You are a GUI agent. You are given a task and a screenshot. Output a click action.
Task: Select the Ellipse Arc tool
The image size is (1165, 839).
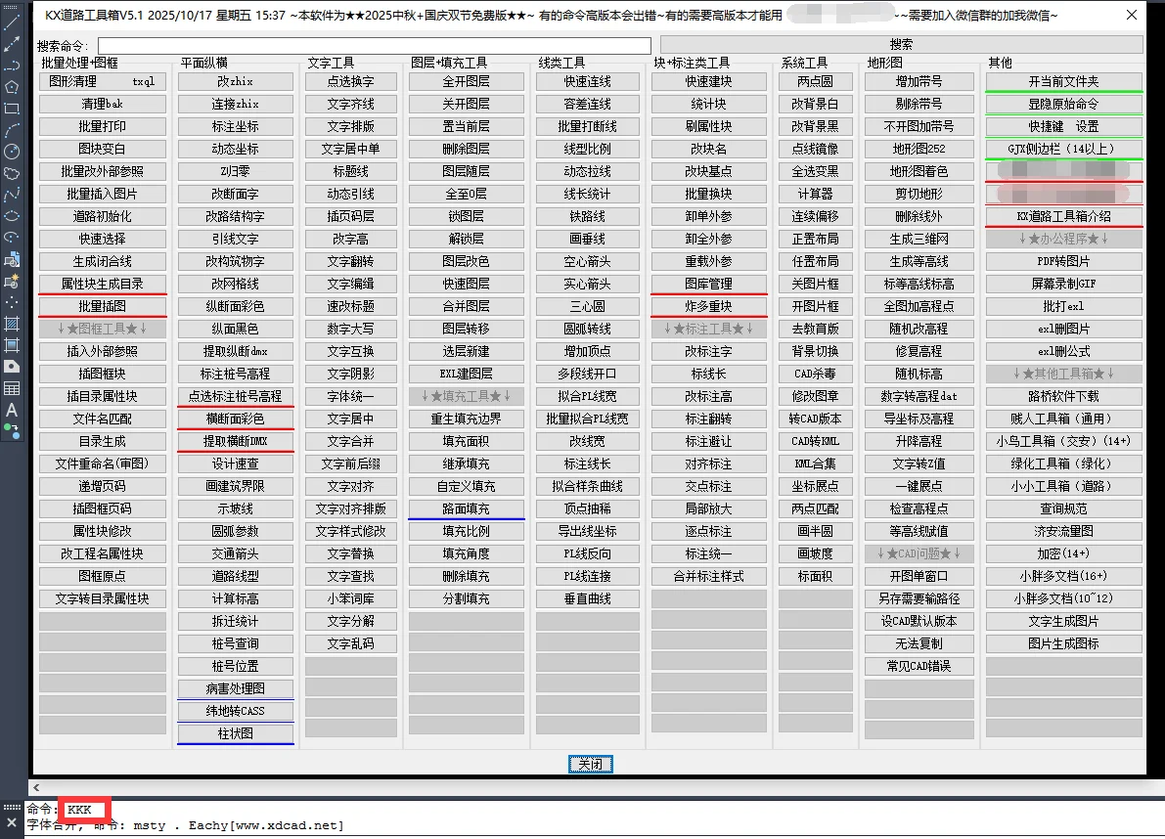[x=11, y=238]
